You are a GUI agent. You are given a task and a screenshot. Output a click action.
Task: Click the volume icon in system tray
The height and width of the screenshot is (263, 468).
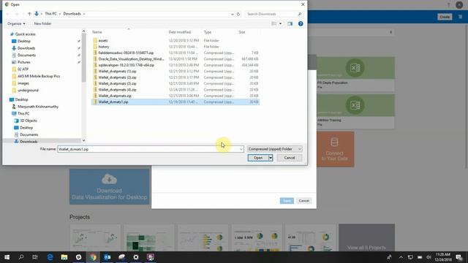point(429,257)
